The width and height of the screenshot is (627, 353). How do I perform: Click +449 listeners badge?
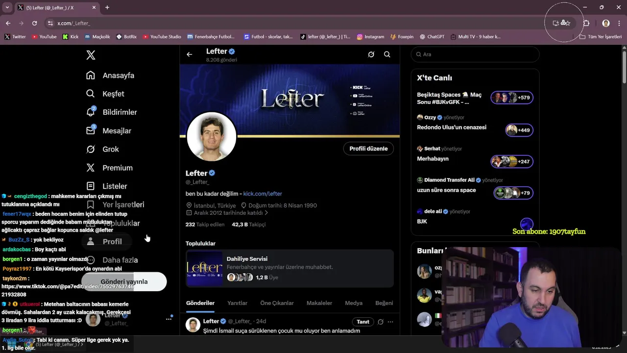coord(519,130)
